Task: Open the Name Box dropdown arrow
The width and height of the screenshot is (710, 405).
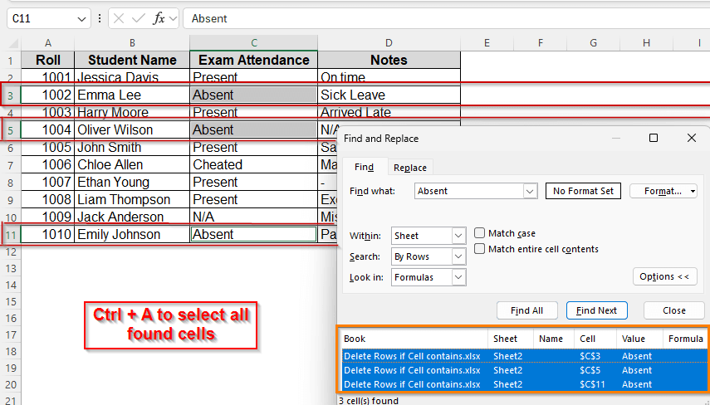Action: click(82, 18)
